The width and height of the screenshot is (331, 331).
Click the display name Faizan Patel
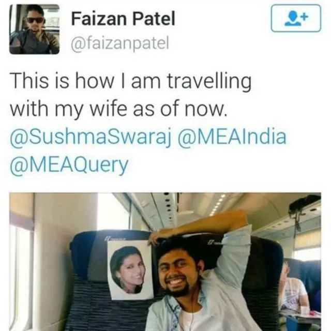[123, 19]
